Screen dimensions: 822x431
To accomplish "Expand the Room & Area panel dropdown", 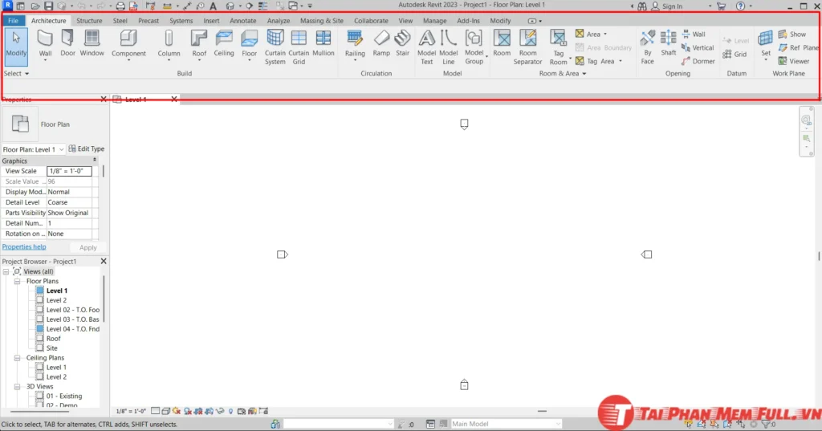I will [563, 73].
